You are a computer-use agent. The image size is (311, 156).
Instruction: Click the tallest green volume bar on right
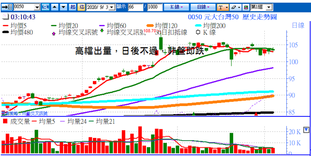coord(231,143)
